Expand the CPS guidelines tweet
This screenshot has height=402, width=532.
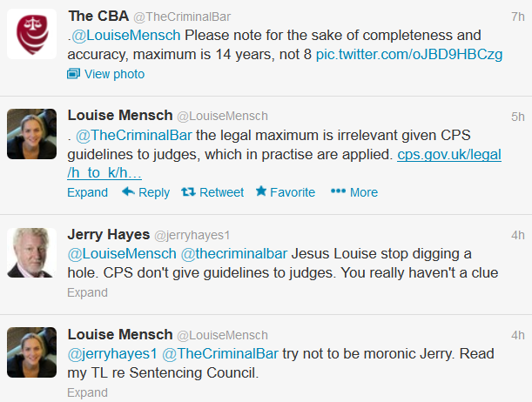coord(88,192)
